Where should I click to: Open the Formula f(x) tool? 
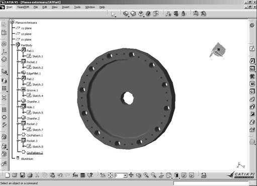pos(75,175)
